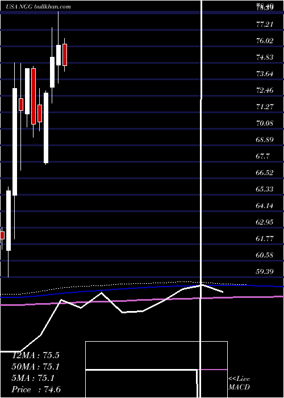284x398 pixels.
Task: Click the 62.95 price axis label
Action: point(265,222)
